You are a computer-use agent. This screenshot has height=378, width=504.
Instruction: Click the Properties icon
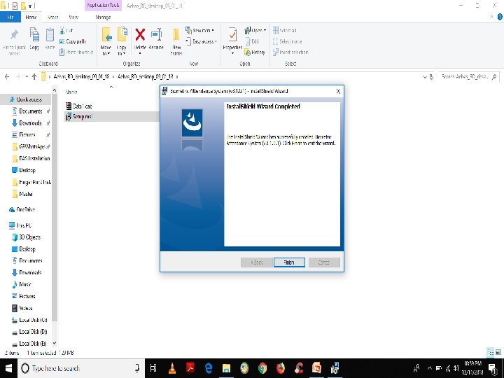tap(232, 35)
